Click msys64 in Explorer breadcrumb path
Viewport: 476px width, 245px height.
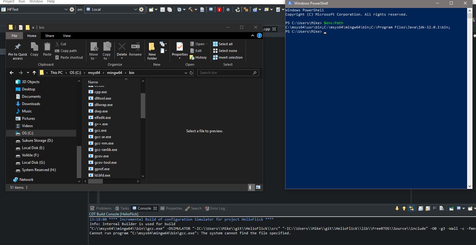point(94,73)
